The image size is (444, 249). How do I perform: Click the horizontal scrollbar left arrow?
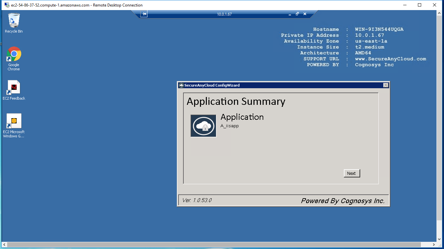coord(4,244)
